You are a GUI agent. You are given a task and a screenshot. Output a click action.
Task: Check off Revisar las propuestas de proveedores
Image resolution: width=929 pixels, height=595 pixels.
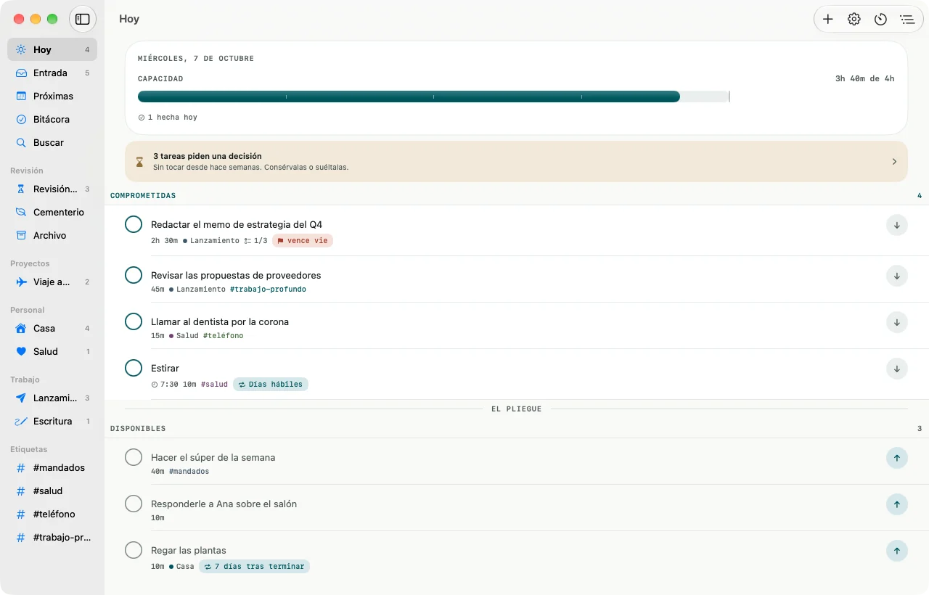click(134, 275)
